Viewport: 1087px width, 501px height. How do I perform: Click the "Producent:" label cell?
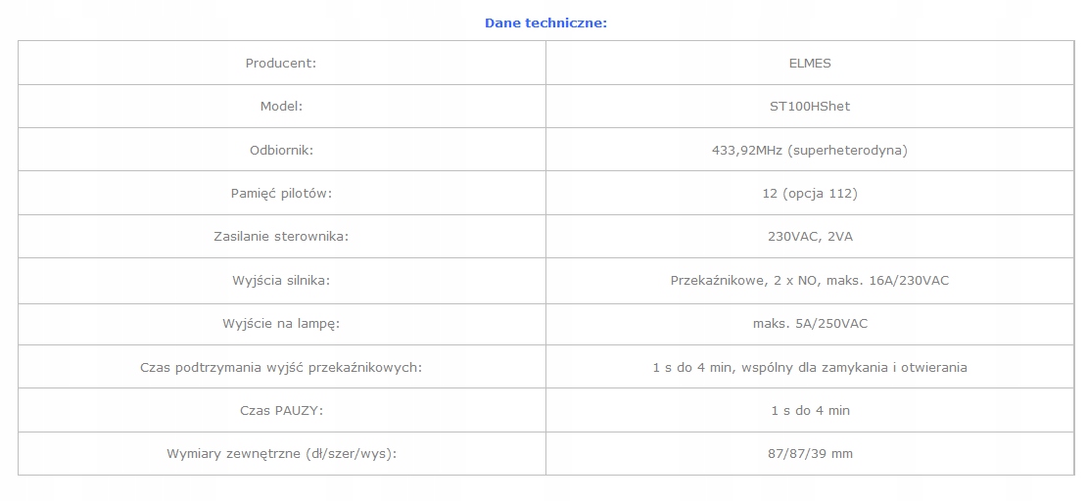pos(281,64)
